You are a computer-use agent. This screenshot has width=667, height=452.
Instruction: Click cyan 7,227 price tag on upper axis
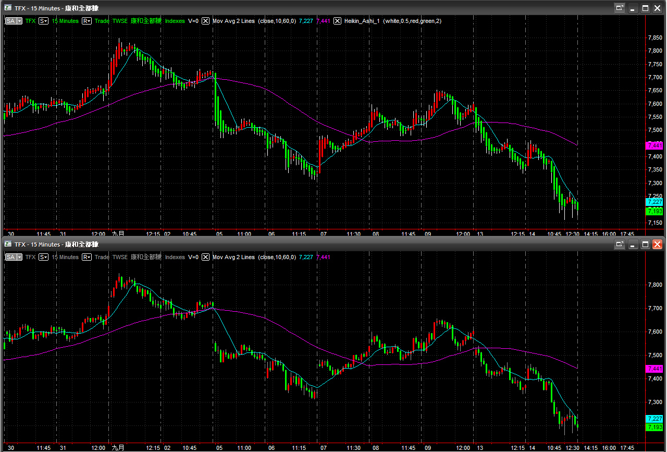654,202
